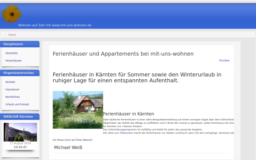
Task: Click the Michael Weiß signature text
Action: pos(68,148)
